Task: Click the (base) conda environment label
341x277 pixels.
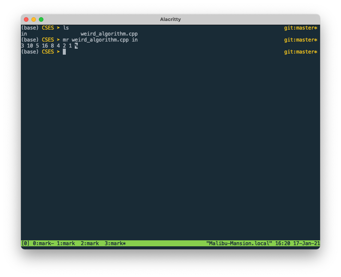Action: pyautogui.click(x=30, y=52)
